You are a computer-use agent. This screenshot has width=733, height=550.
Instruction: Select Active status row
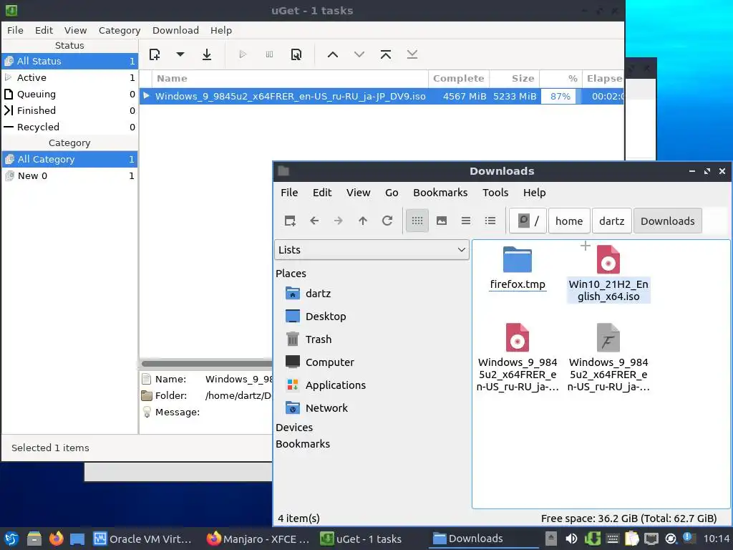(x=69, y=77)
